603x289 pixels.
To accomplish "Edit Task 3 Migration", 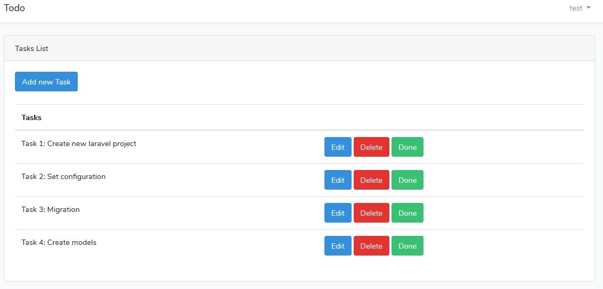I will point(338,213).
